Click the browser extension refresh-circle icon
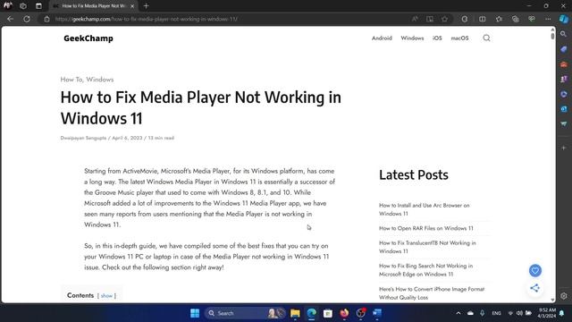The image size is (572, 322). coord(465,19)
